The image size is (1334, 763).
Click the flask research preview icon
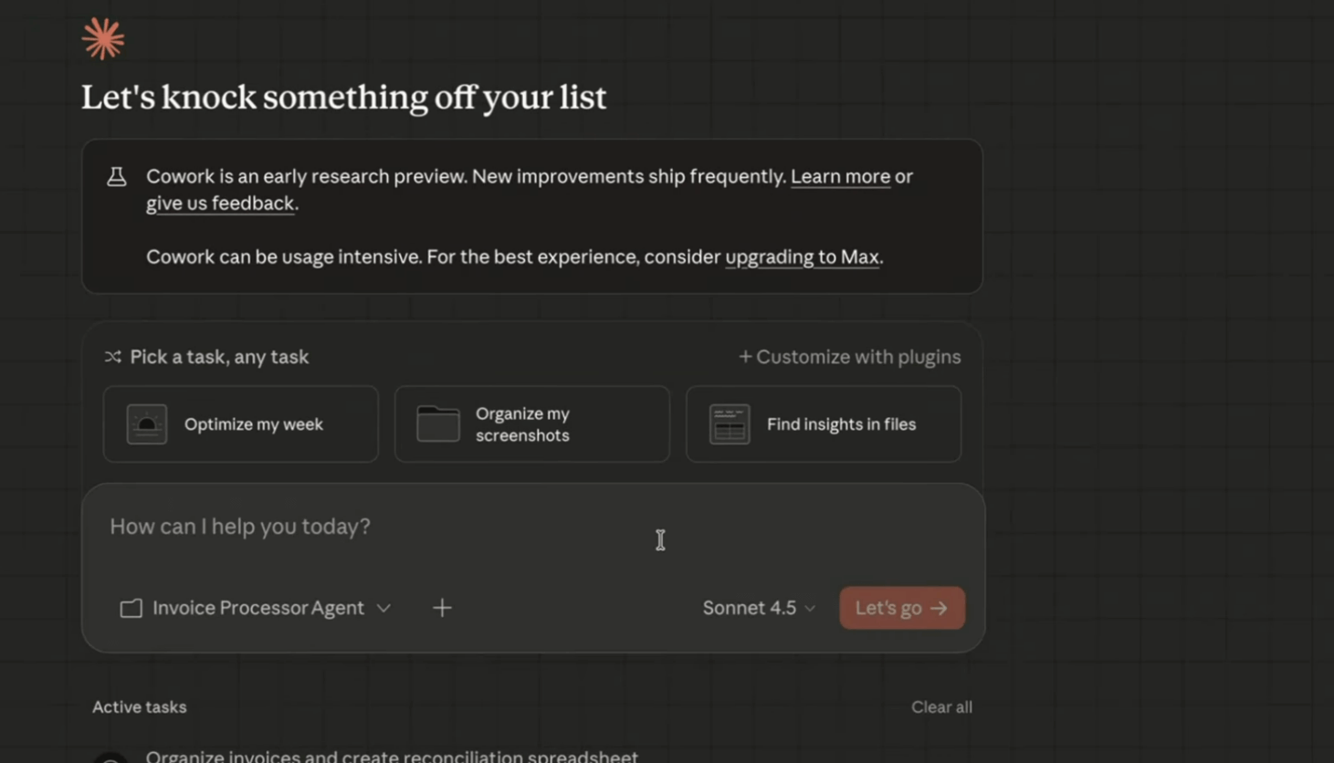(x=117, y=177)
